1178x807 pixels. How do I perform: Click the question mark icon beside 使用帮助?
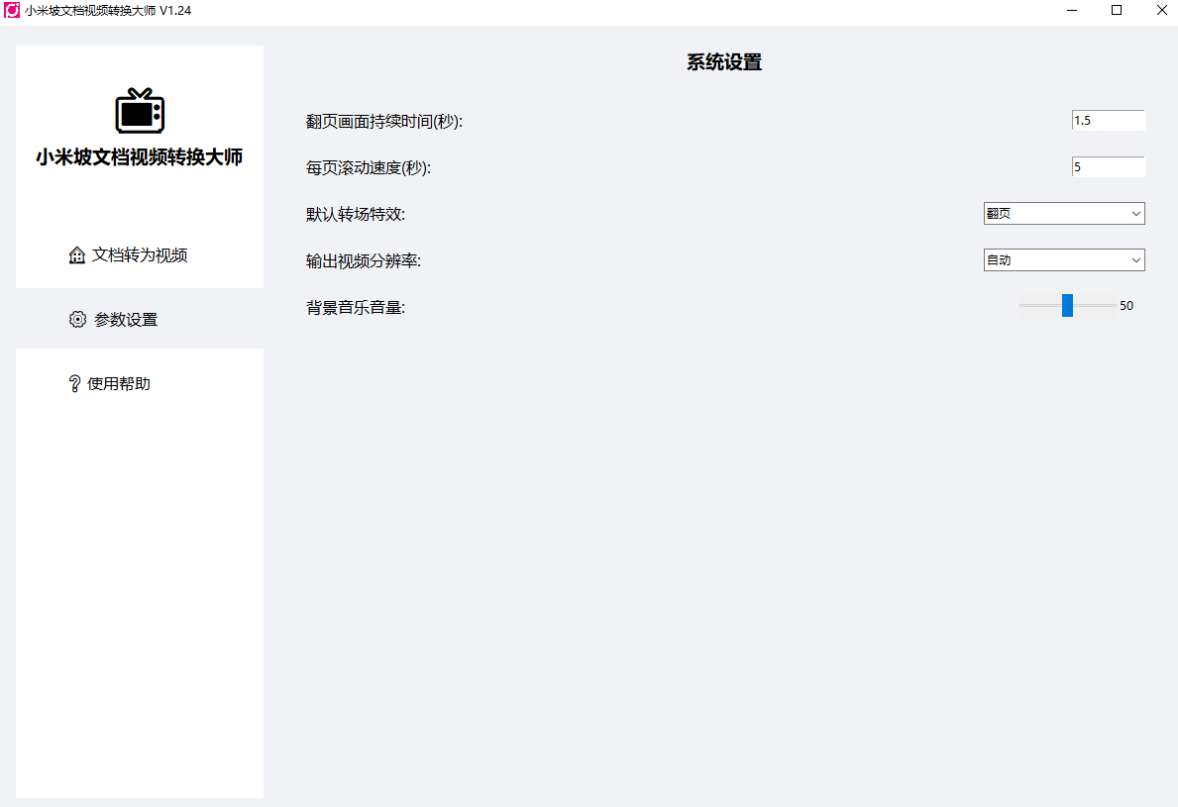click(x=74, y=383)
